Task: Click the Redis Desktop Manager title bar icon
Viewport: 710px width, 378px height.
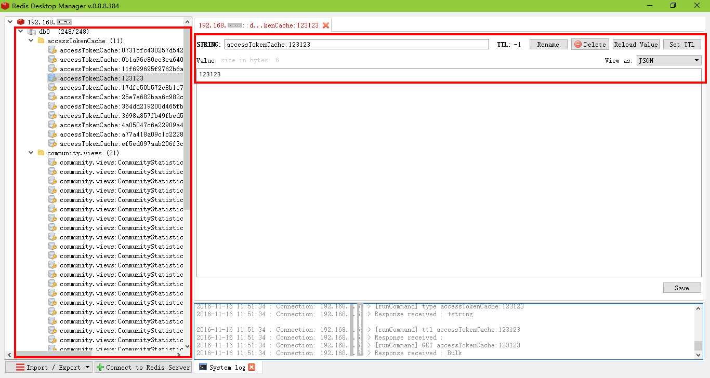Action: coord(5,5)
